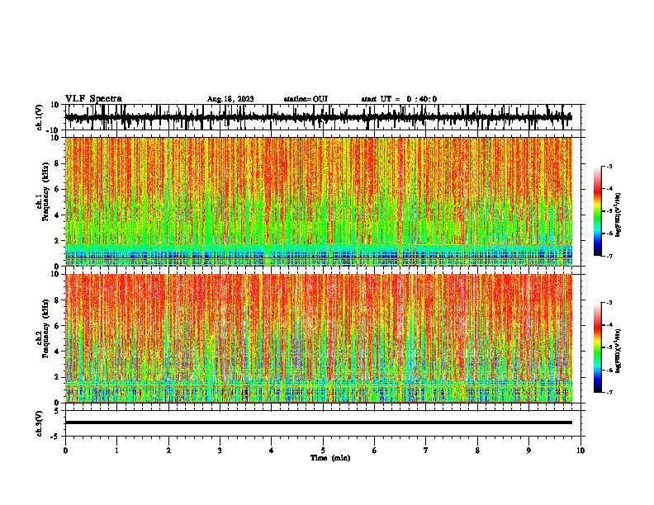This screenshot has height=505, width=654.
Task: Click the "VLF Spectra" plot title
Action: pyautogui.click(x=93, y=98)
